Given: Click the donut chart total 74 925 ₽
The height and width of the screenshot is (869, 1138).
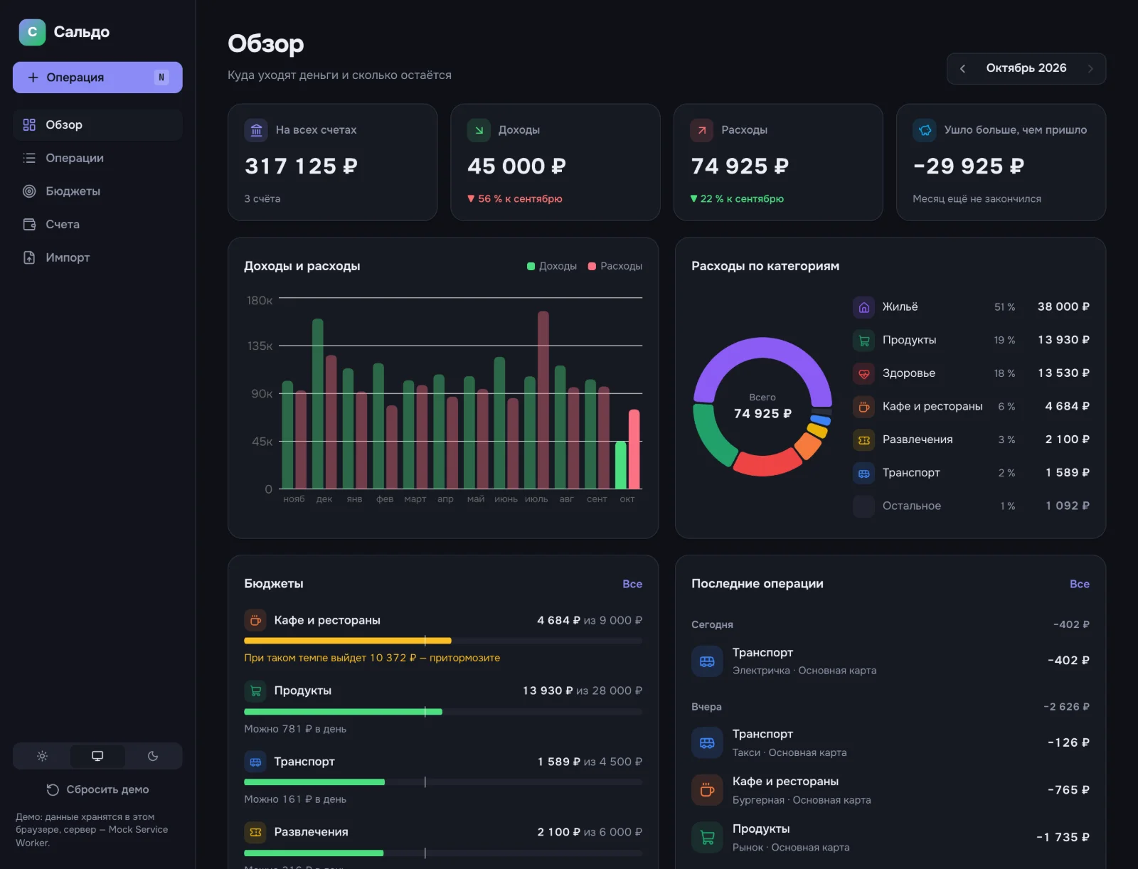Looking at the screenshot, I should (x=762, y=414).
